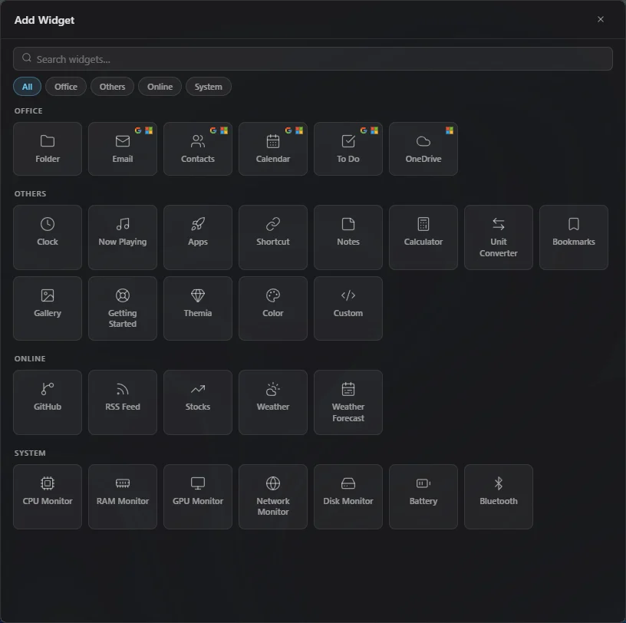Add the Gallery widget
The height and width of the screenshot is (623, 626).
48,308
